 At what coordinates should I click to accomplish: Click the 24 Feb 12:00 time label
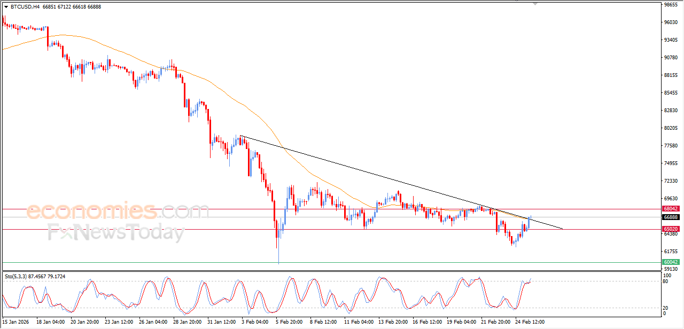[x=529, y=322]
